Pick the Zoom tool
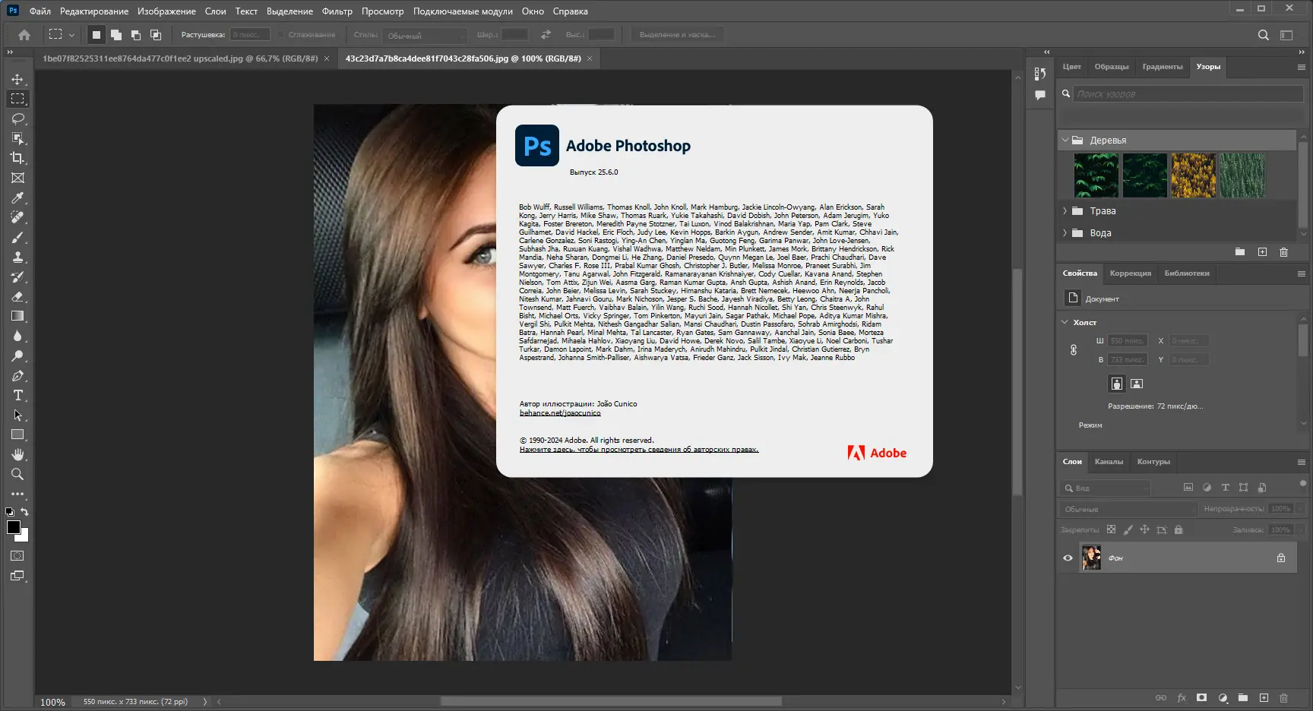This screenshot has height=711, width=1313. tap(17, 475)
